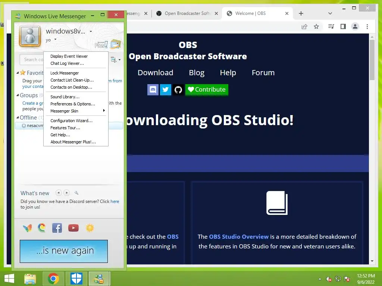This screenshot has width=382, height=286.
Task: Click the mail inbox icon in Messenger
Action: (x=116, y=44)
